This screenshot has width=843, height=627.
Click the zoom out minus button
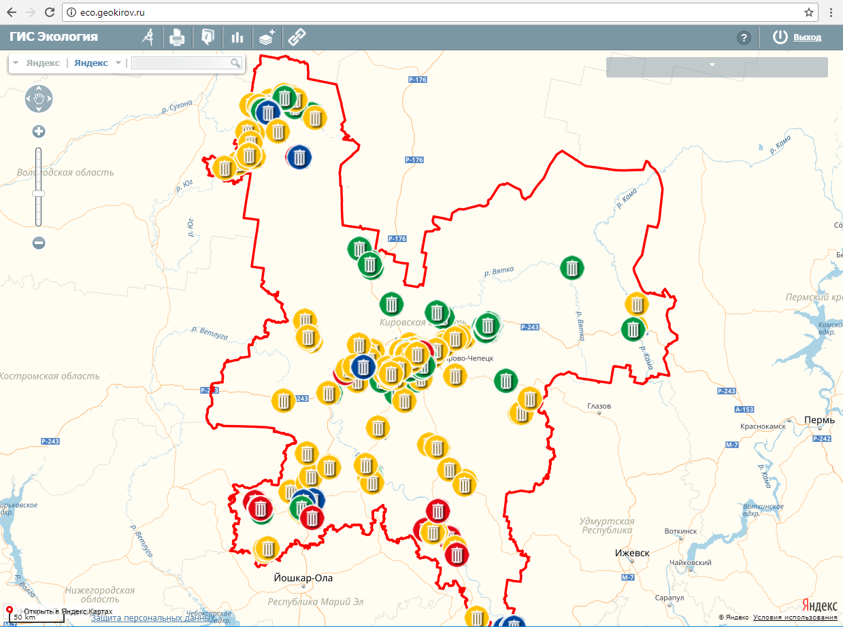tap(39, 243)
